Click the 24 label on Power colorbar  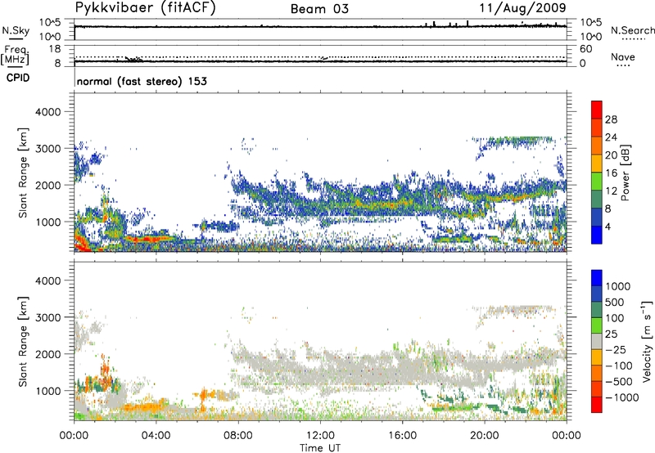pyautogui.click(x=611, y=137)
